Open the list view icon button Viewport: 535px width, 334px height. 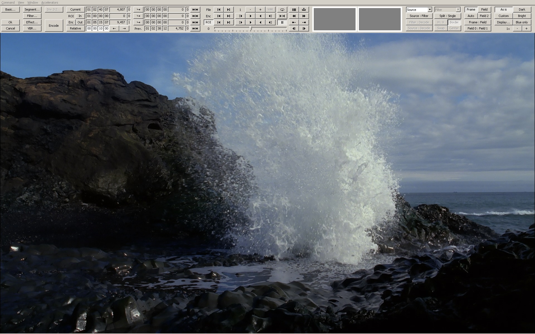(294, 9)
